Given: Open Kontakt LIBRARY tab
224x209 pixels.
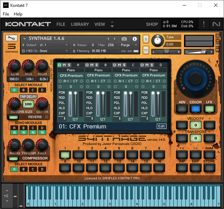Looking at the screenshot, I should (80, 24).
